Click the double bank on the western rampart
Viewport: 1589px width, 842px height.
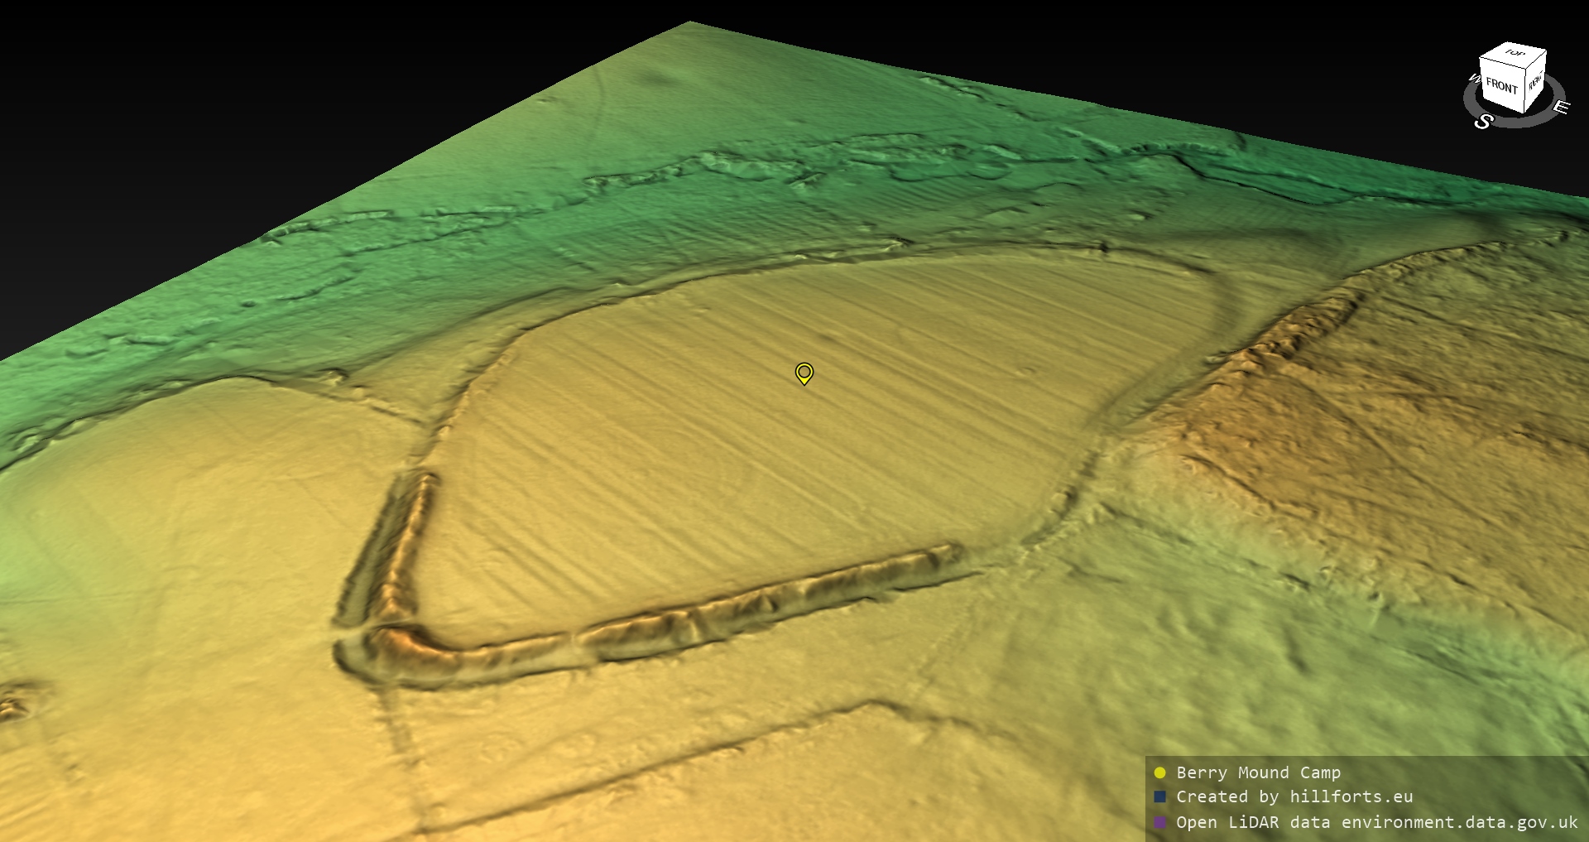click(x=389, y=546)
